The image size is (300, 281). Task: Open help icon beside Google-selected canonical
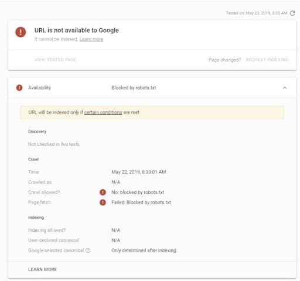[x=88, y=251]
